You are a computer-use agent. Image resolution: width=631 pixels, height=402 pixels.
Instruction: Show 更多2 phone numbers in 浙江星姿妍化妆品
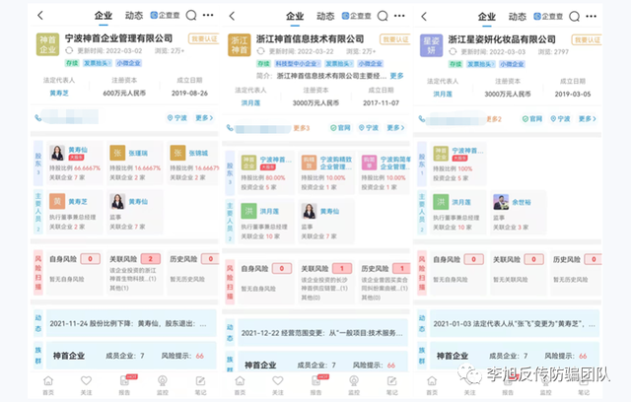coord(494,119)
